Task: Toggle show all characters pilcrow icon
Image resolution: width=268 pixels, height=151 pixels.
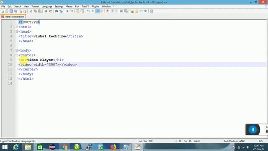Action: tap(93, 11)
